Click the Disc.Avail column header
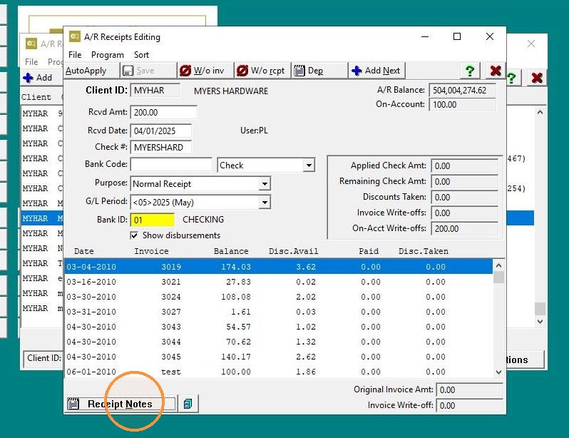This screenshot has height=438, width=569. (x=293, y=251)
